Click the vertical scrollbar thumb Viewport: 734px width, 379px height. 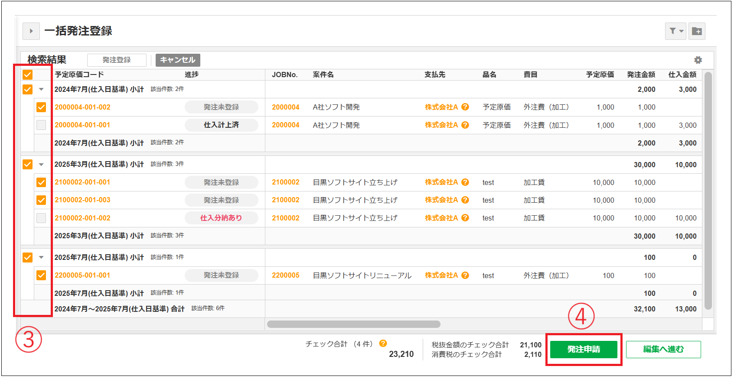pyautogui.click(x=708, y=191)
